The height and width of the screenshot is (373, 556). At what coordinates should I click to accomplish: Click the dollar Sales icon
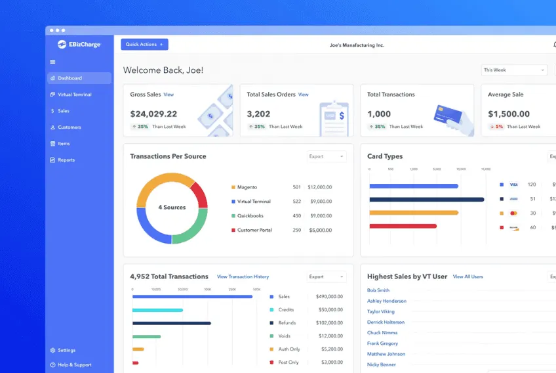[x=52, y=111]
